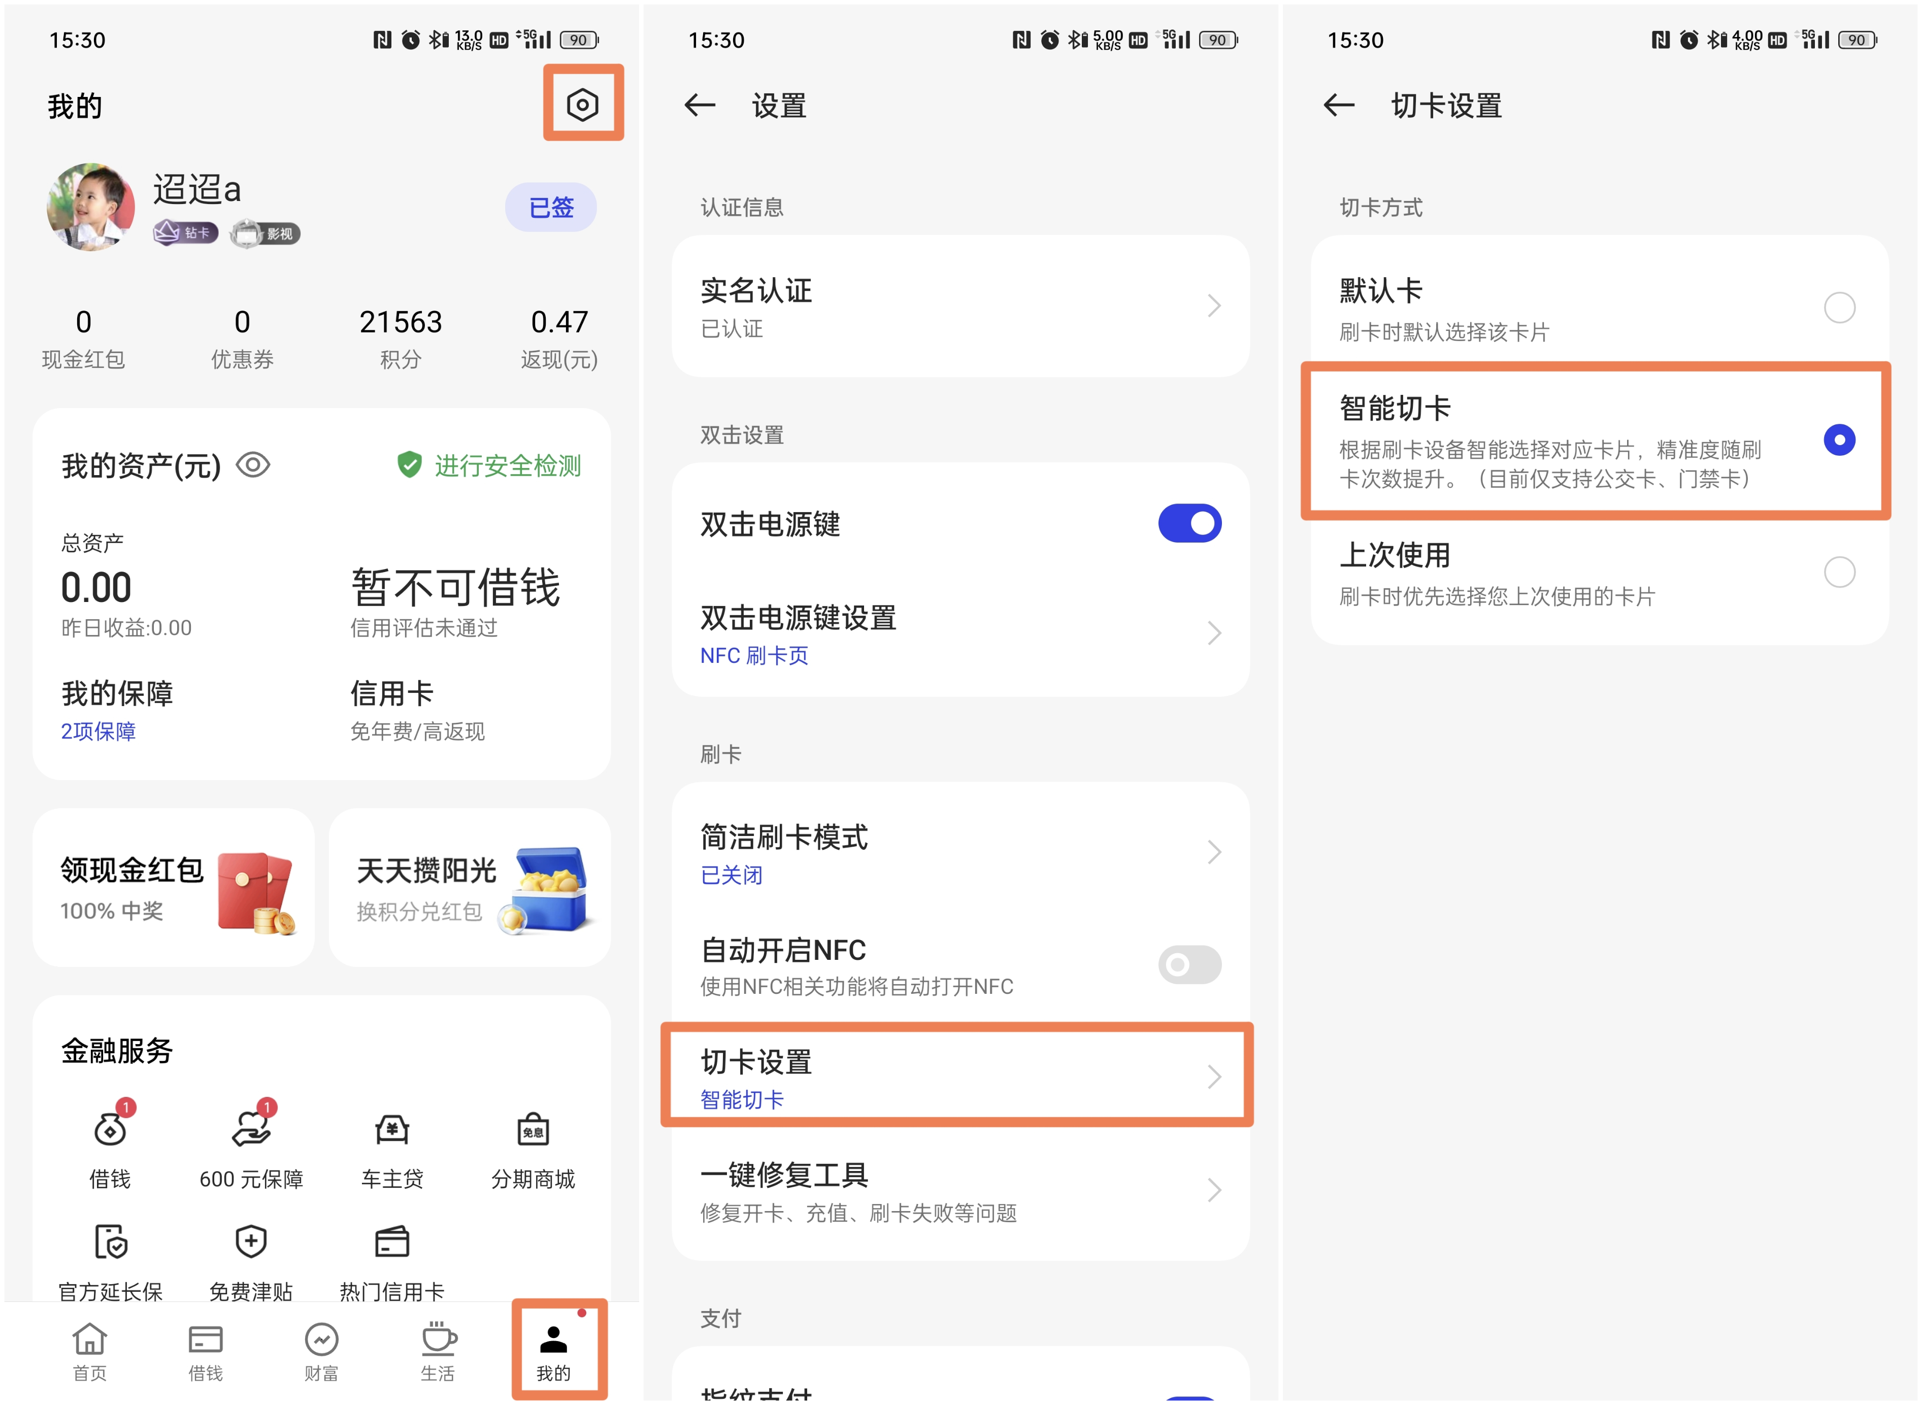
Task: Open settings via the gear icon
Action: click(x=583, y=105)
